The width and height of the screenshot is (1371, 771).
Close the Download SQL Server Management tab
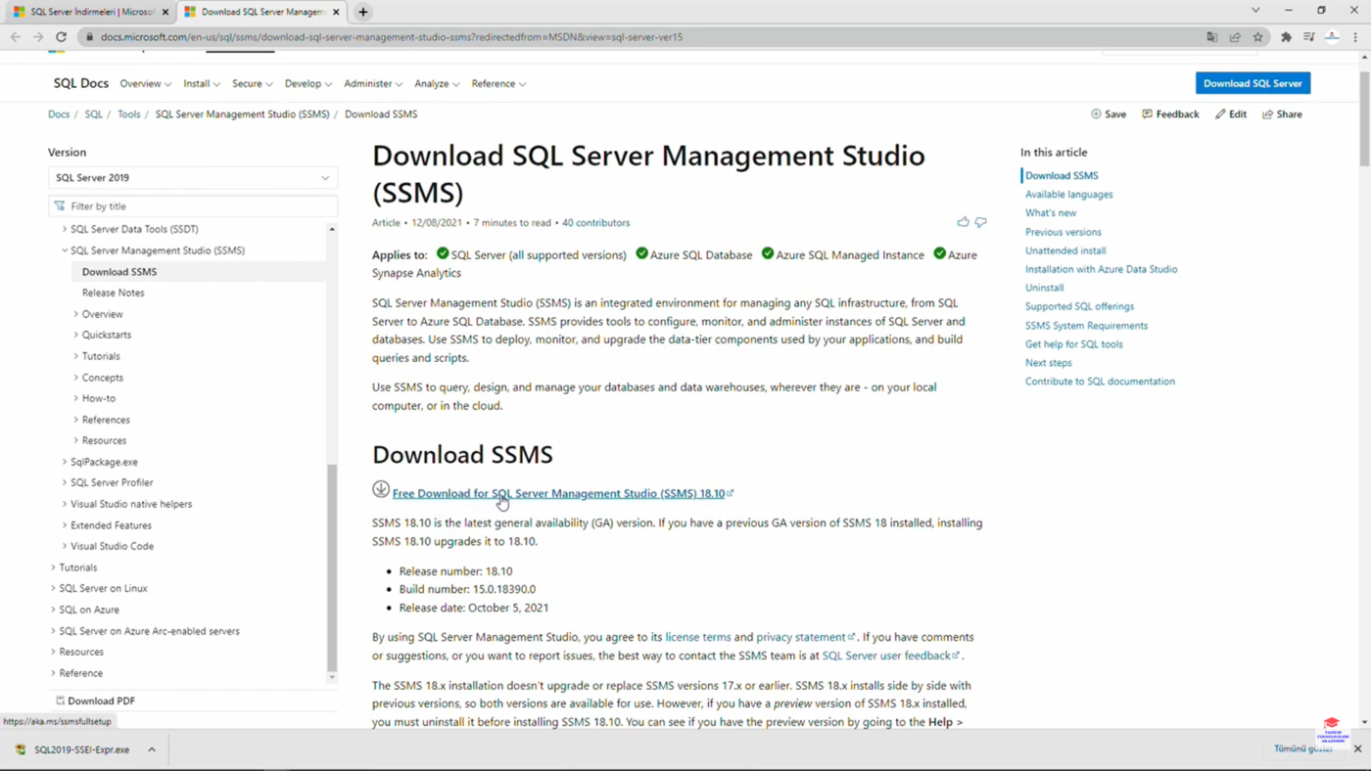coord(337,12)
